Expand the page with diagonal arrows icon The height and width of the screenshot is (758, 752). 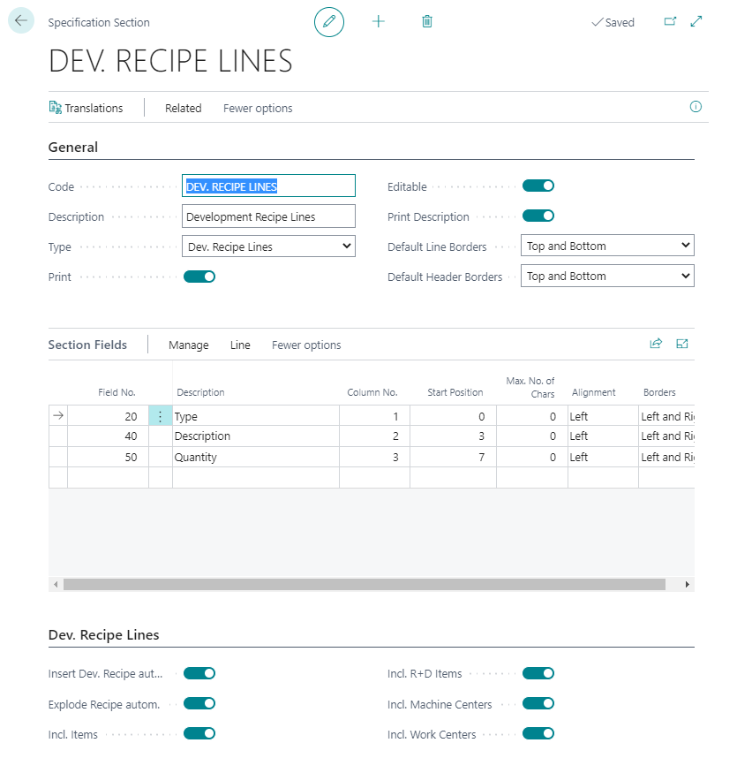point(696,22)
